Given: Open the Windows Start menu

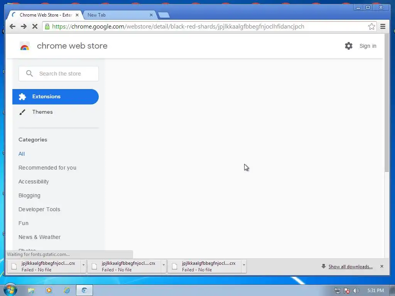Looking at the screenshot, I should tap(10, 290).
